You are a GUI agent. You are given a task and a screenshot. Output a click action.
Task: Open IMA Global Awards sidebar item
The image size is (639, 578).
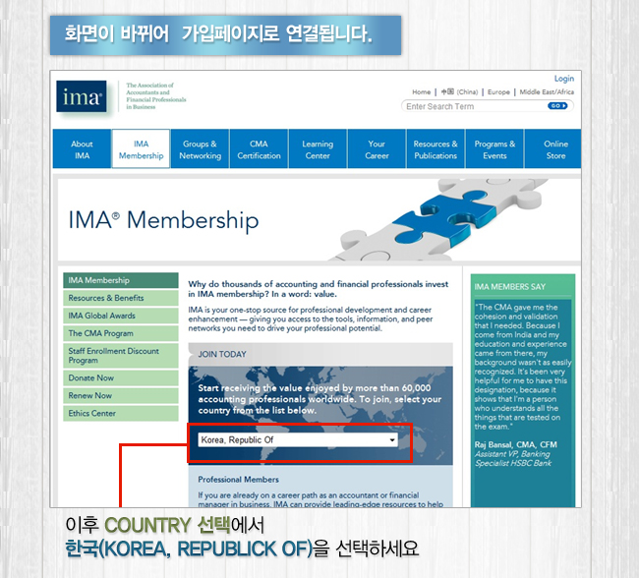121,316
